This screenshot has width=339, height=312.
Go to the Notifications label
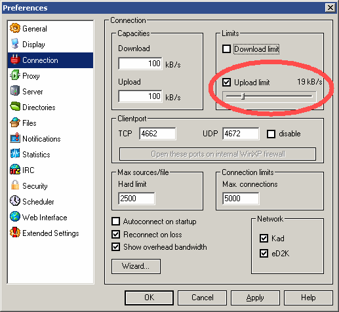tap(41, 139)
